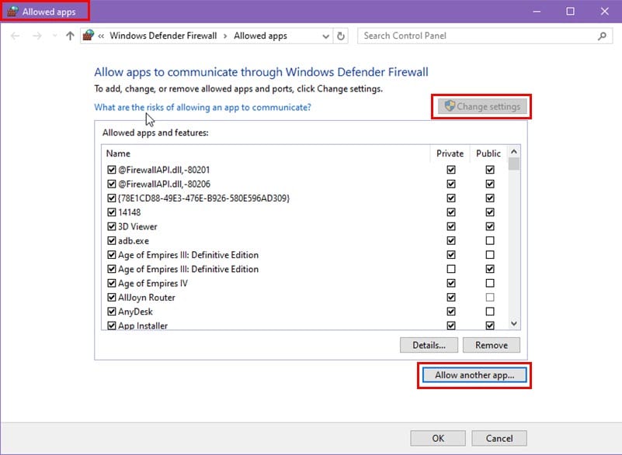Screen dimensions: 622x455
Task: Expand the address bar history dropdown
Action: click(325, 36)
